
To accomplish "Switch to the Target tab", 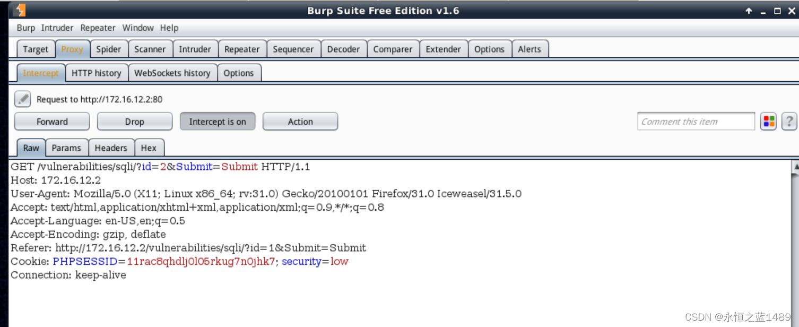I will coord(36,49).
